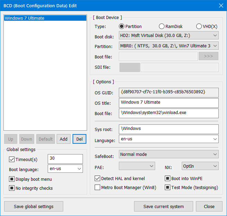Choose the VHD(X) radio option
The width and height of the screenshot is (227, 216).
coord(199,27)
